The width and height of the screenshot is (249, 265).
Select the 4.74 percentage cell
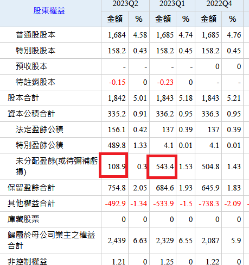click(186, 35)
